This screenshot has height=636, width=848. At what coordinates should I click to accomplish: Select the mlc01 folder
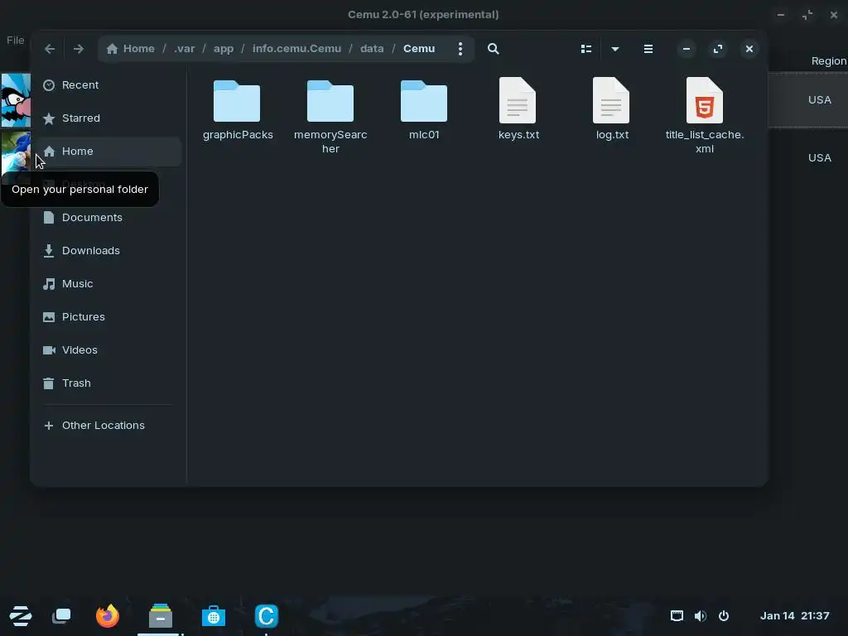click(x=424, y=109)
